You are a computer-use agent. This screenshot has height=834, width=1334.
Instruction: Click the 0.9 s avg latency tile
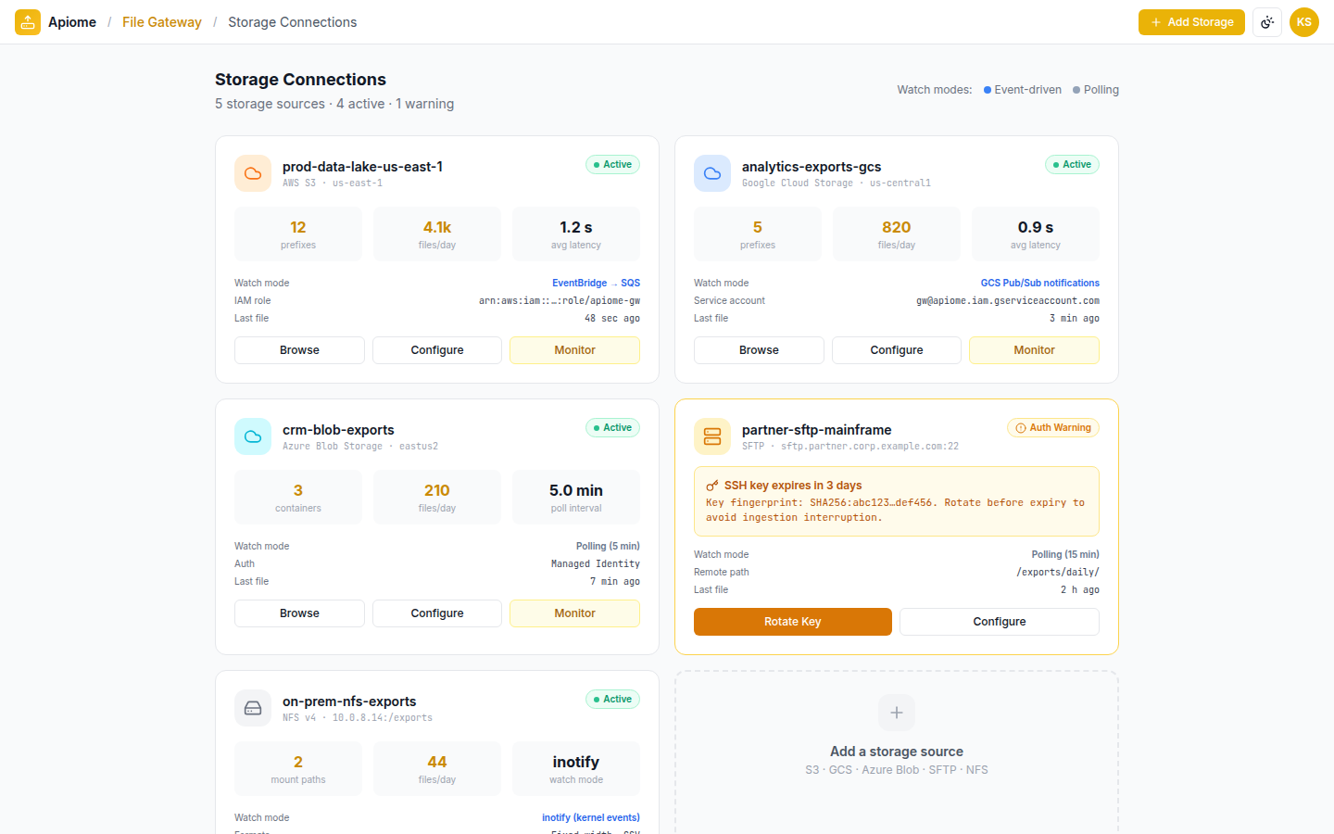1036,234
